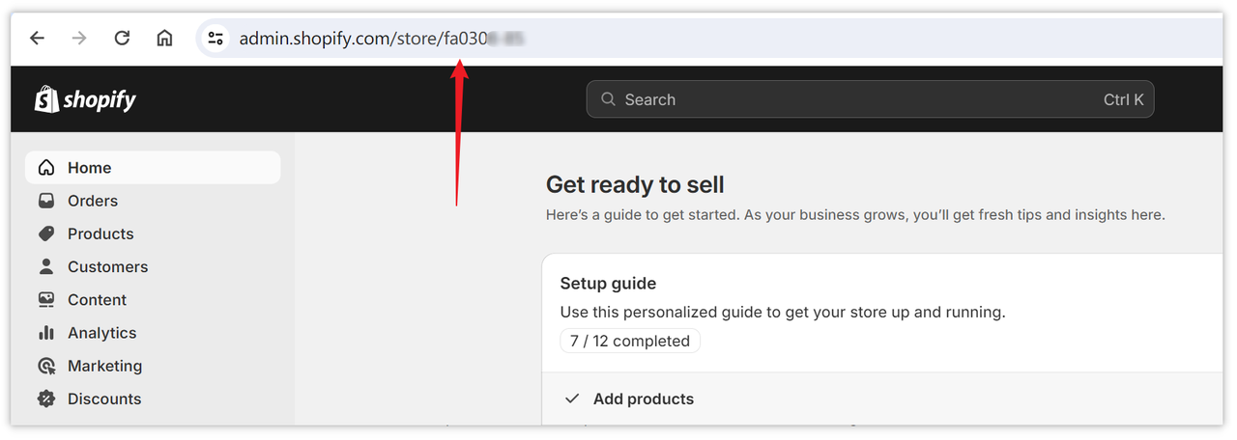Click the Home house icon in sidebar
This screenshot has height=440, width=1237.
(x=46, y=168)
